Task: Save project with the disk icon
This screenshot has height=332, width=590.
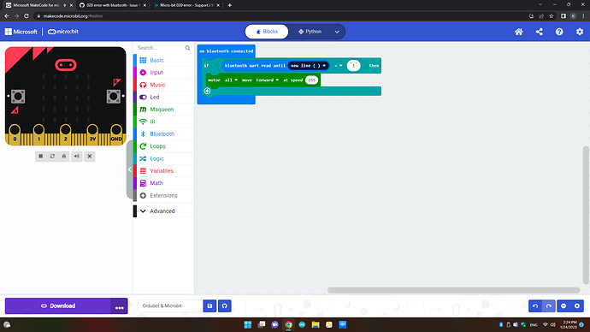Action: coord(209,306)
